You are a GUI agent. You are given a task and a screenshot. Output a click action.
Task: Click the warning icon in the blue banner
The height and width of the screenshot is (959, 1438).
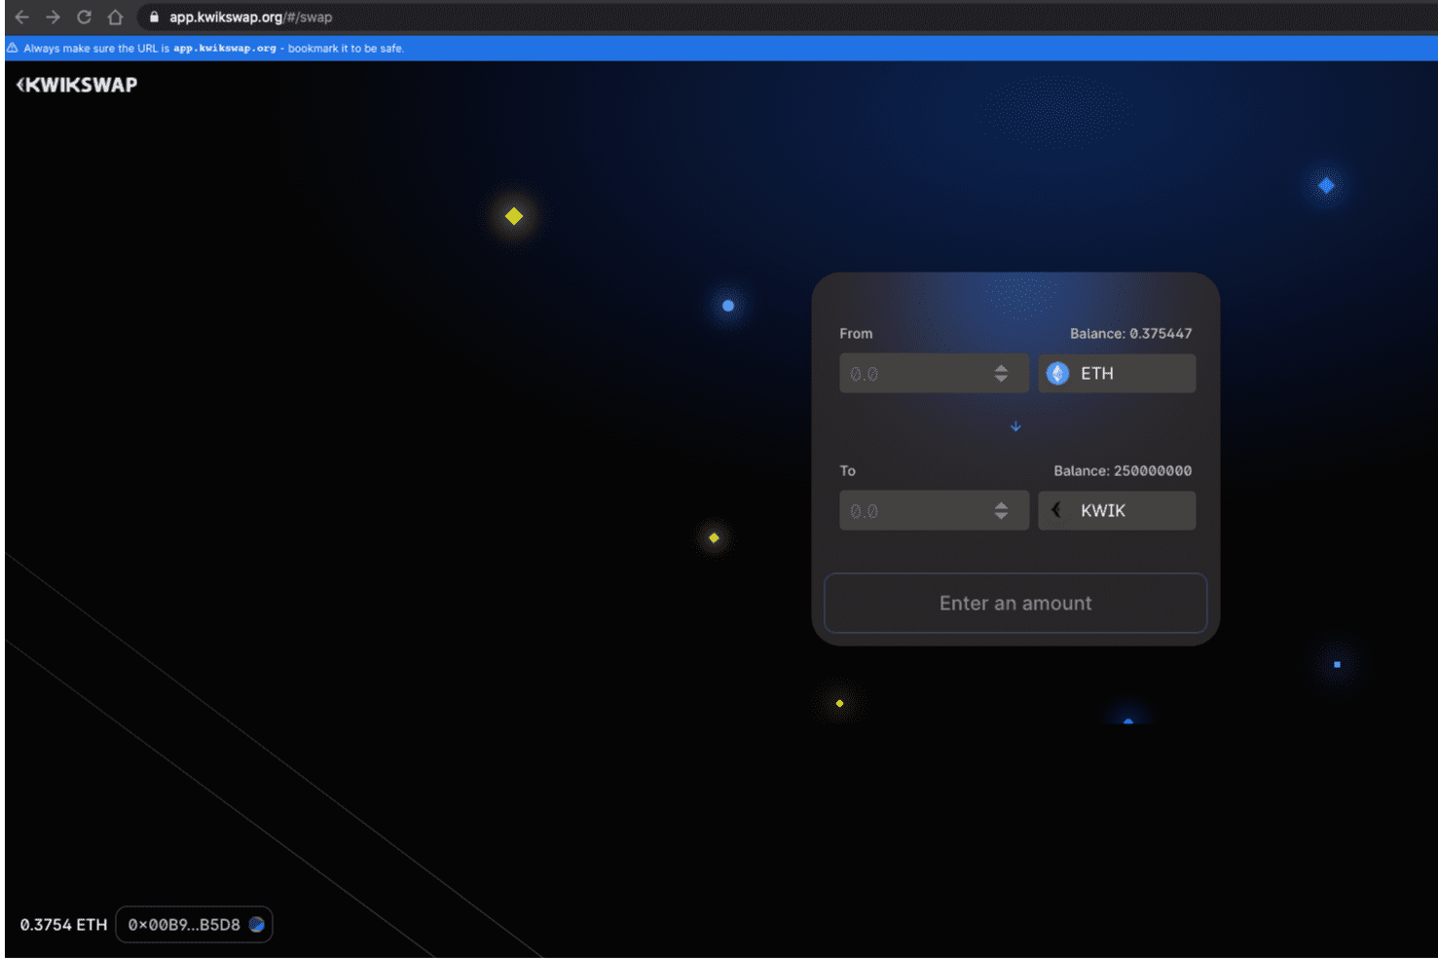(x=13, y=48)
